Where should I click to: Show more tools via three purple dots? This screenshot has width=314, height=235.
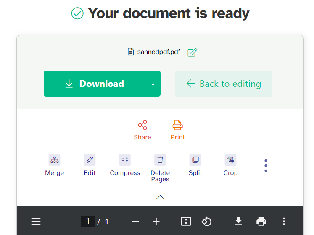click(x=266, y=166)
